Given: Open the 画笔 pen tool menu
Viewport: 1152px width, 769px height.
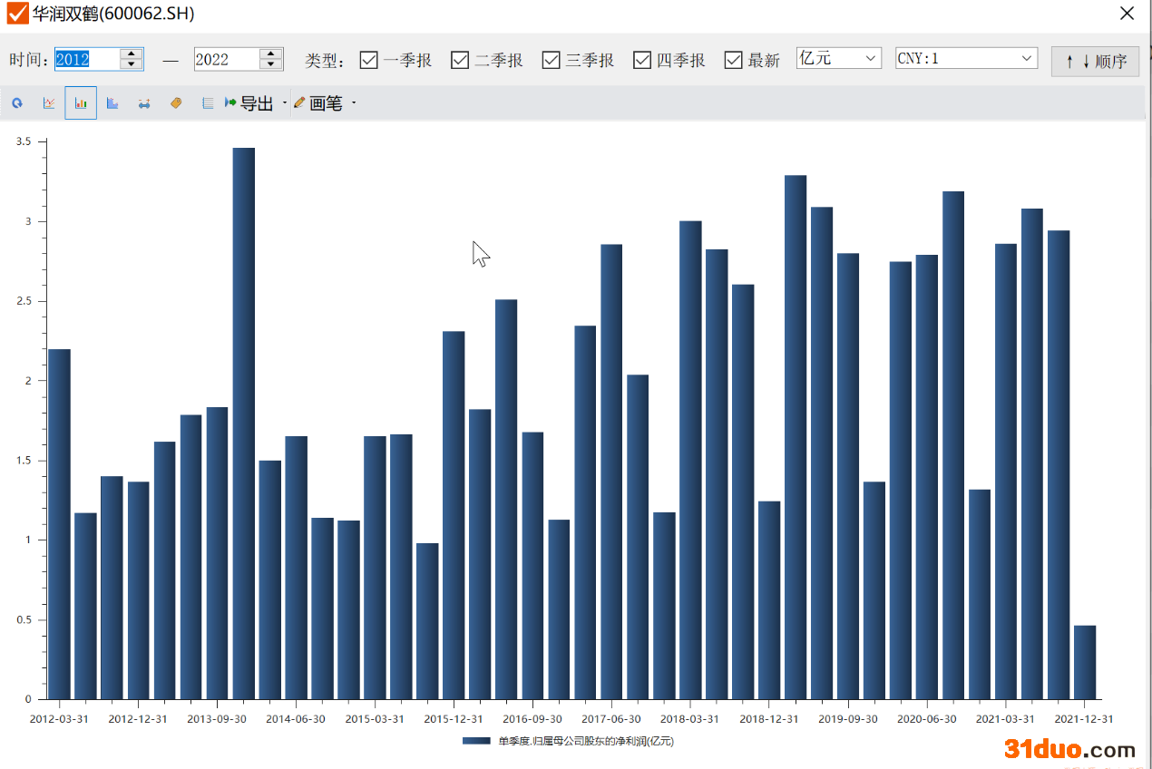Looking at the screenshot, I should 326,103.
